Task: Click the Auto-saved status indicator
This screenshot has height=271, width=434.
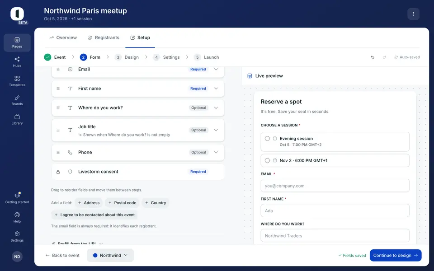Action: point(407,57)
